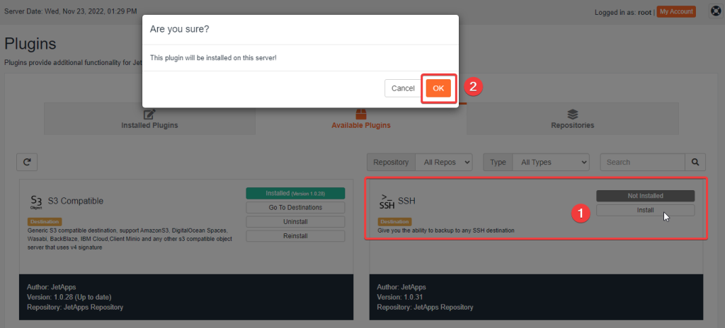The width and height of the screenshot is (725, 328).
Task: Select the S3 Compatible plugin title
Action: (75, 201)
